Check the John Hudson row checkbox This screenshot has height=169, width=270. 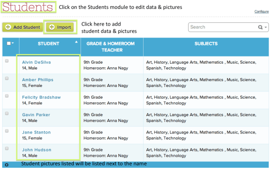(x=7, y=148)
